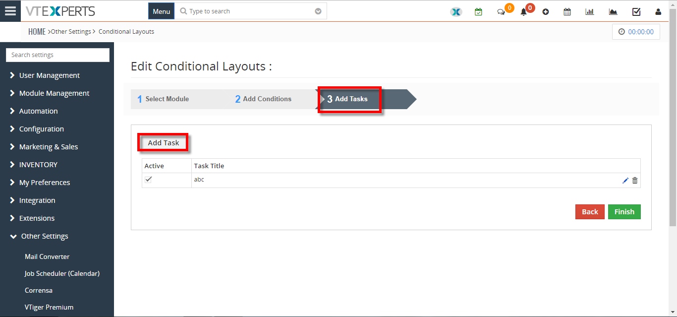
Task: Click the Add Task button
Action: coord(164,143)
